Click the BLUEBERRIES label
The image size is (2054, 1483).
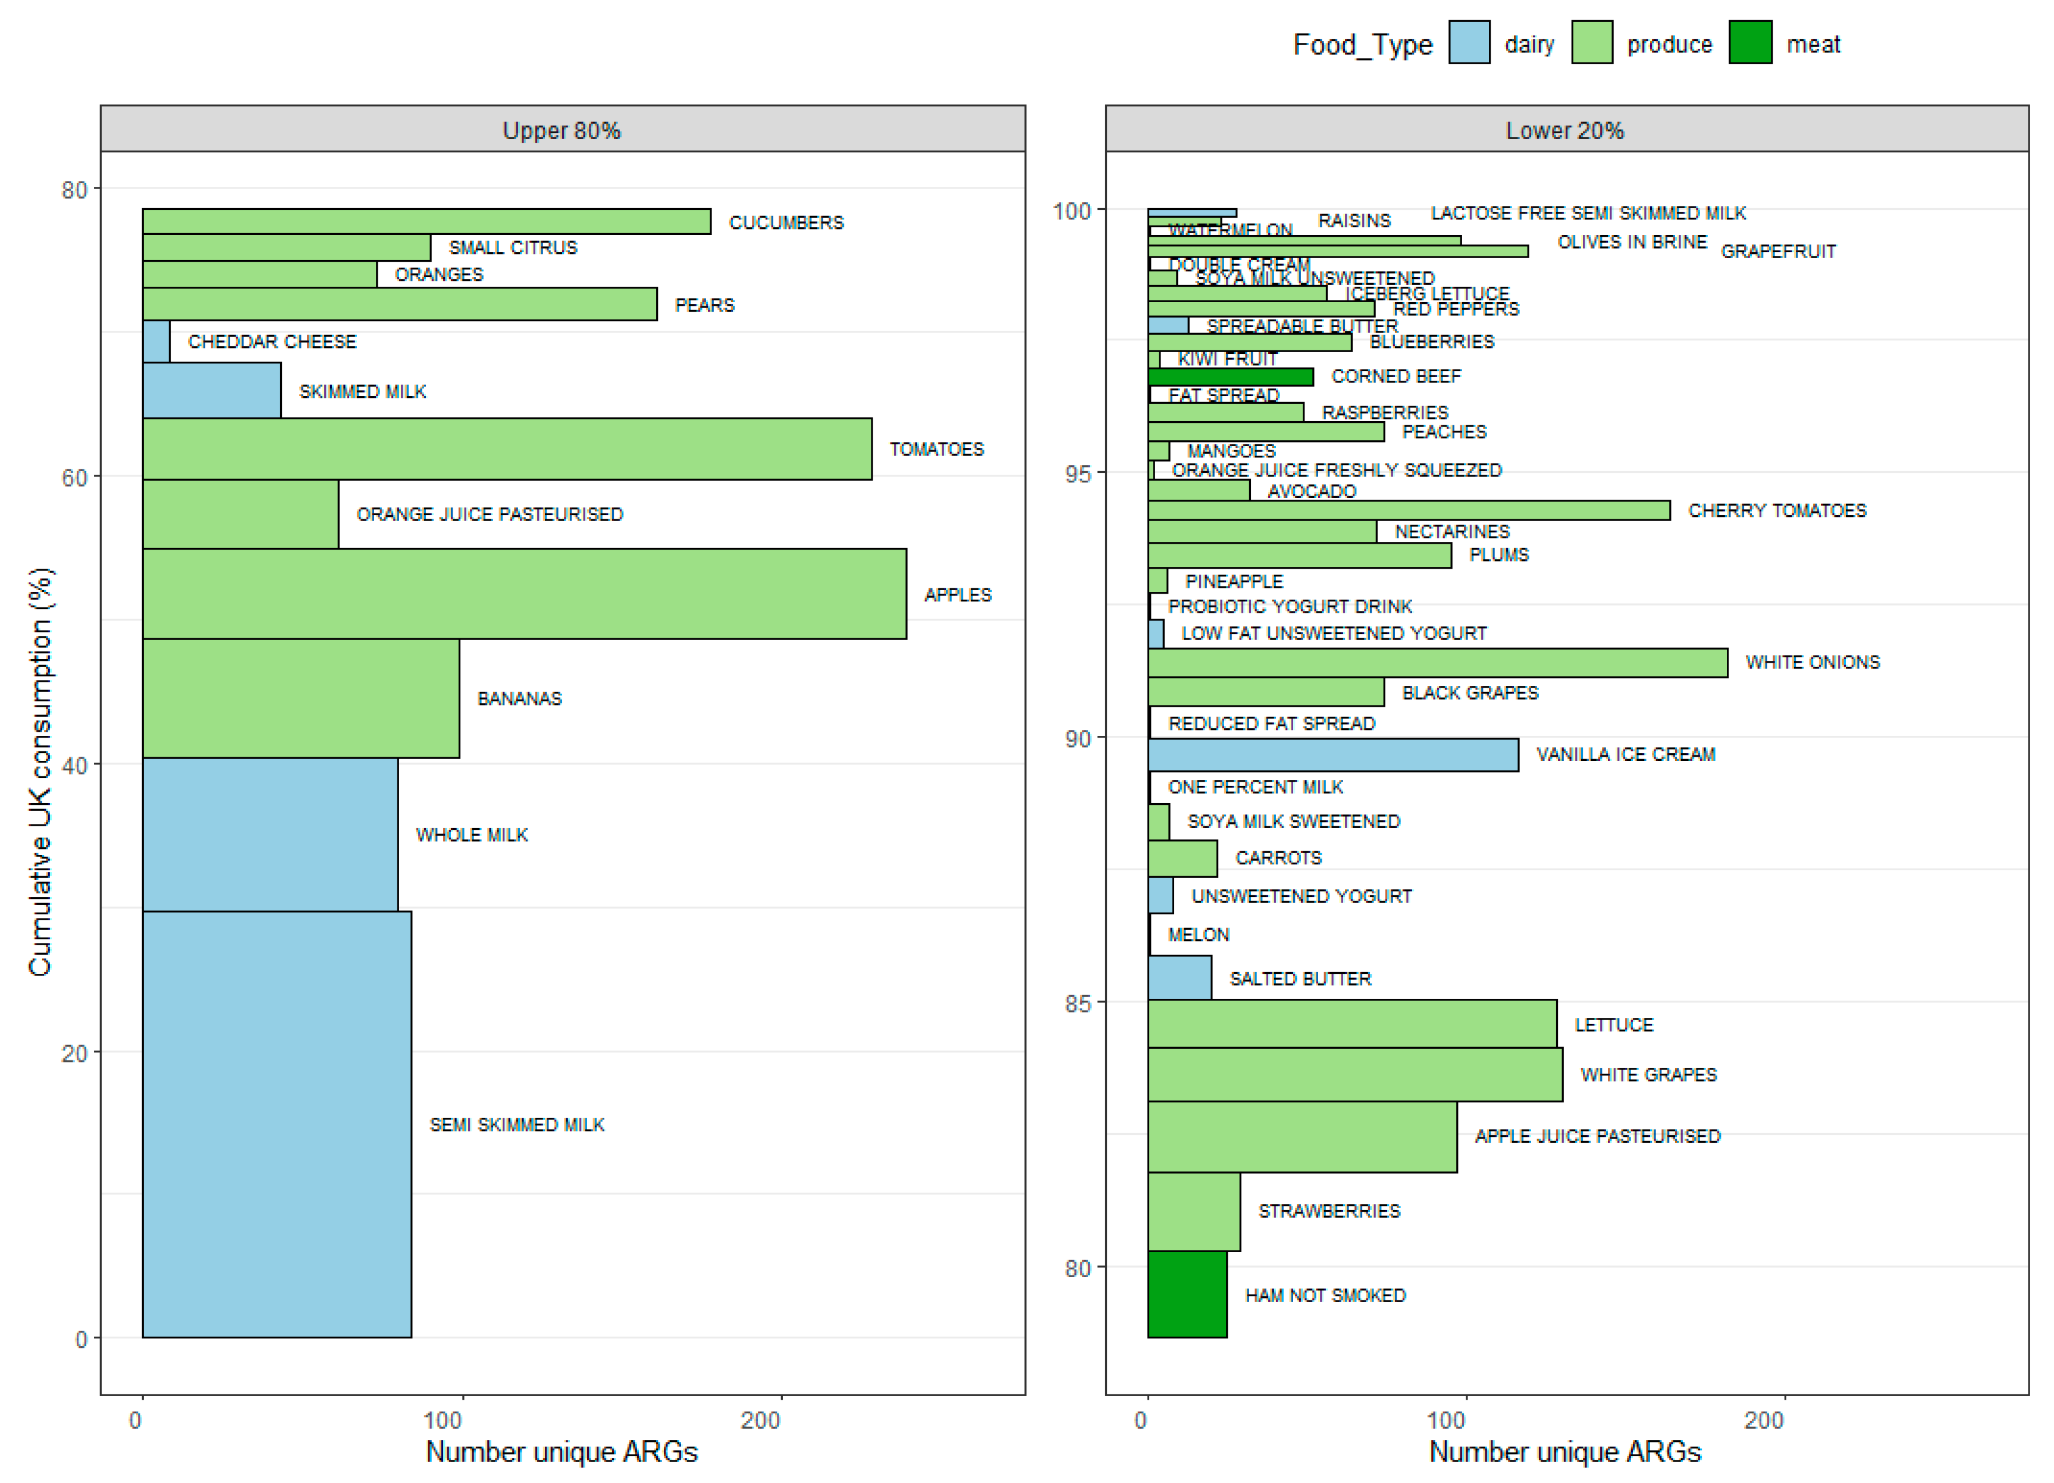(1432, 341)
